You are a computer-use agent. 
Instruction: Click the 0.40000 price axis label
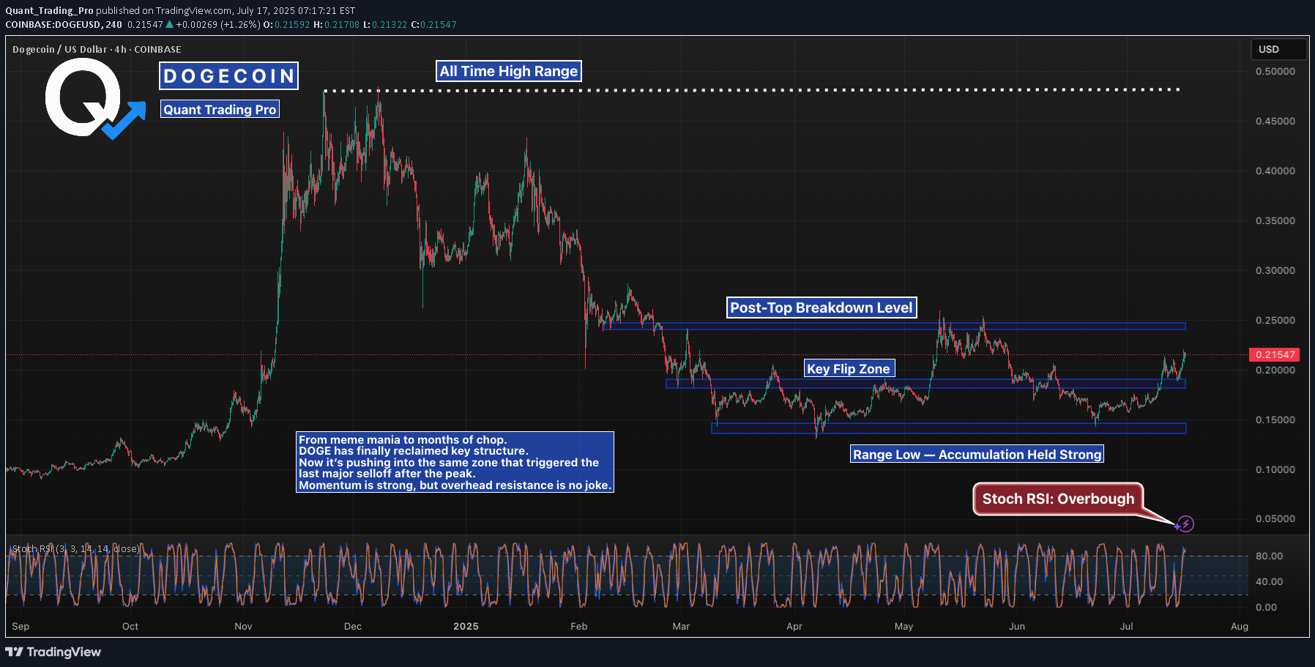(x=1275, y=171)
